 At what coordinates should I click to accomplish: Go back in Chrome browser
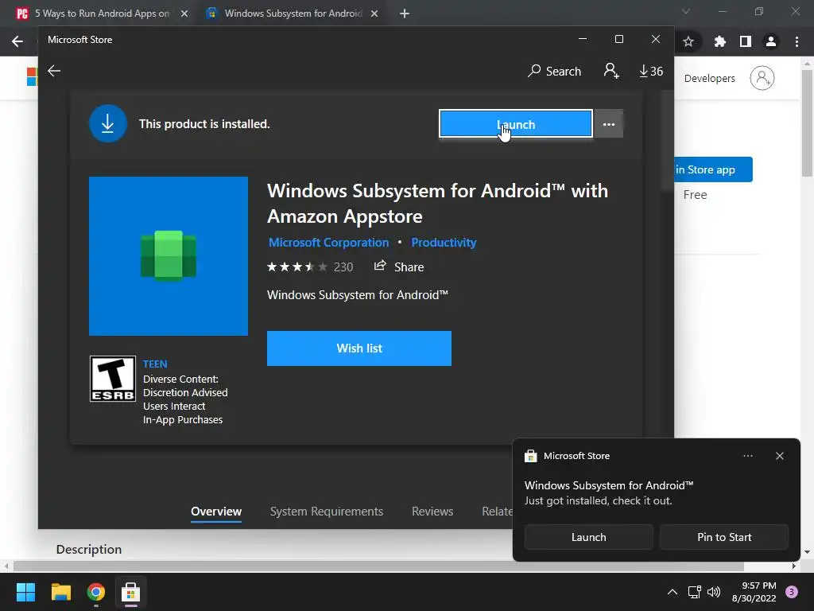click(x=17, y=41)
